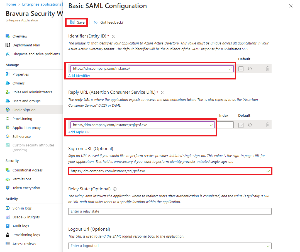This screenshot has height=252, width=300.
Task: Click the trash icon next to the reply URL
Action: (268, 125)
